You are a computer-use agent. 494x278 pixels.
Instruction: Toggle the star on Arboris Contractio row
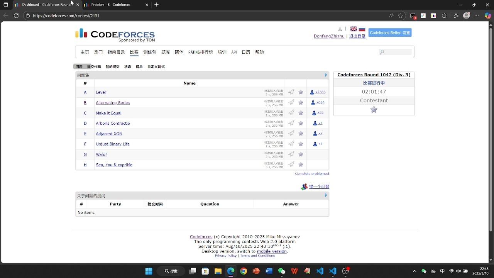coord(301,123)
